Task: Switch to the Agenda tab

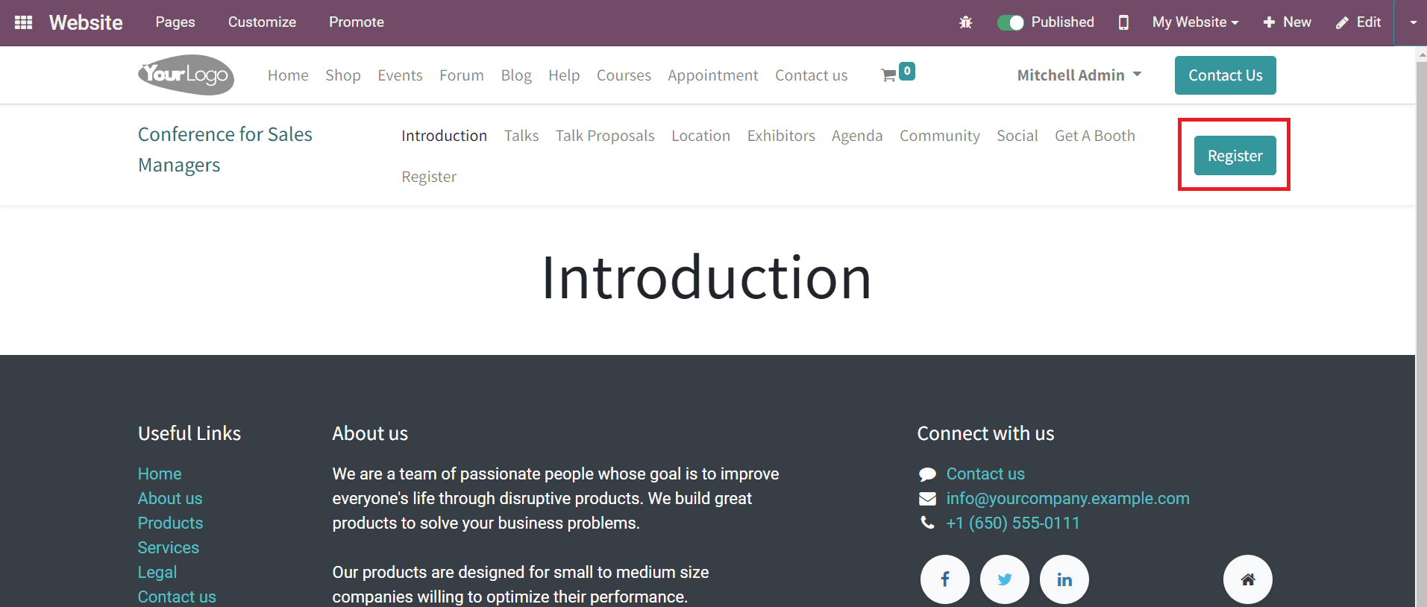Action: click(857, 136)
